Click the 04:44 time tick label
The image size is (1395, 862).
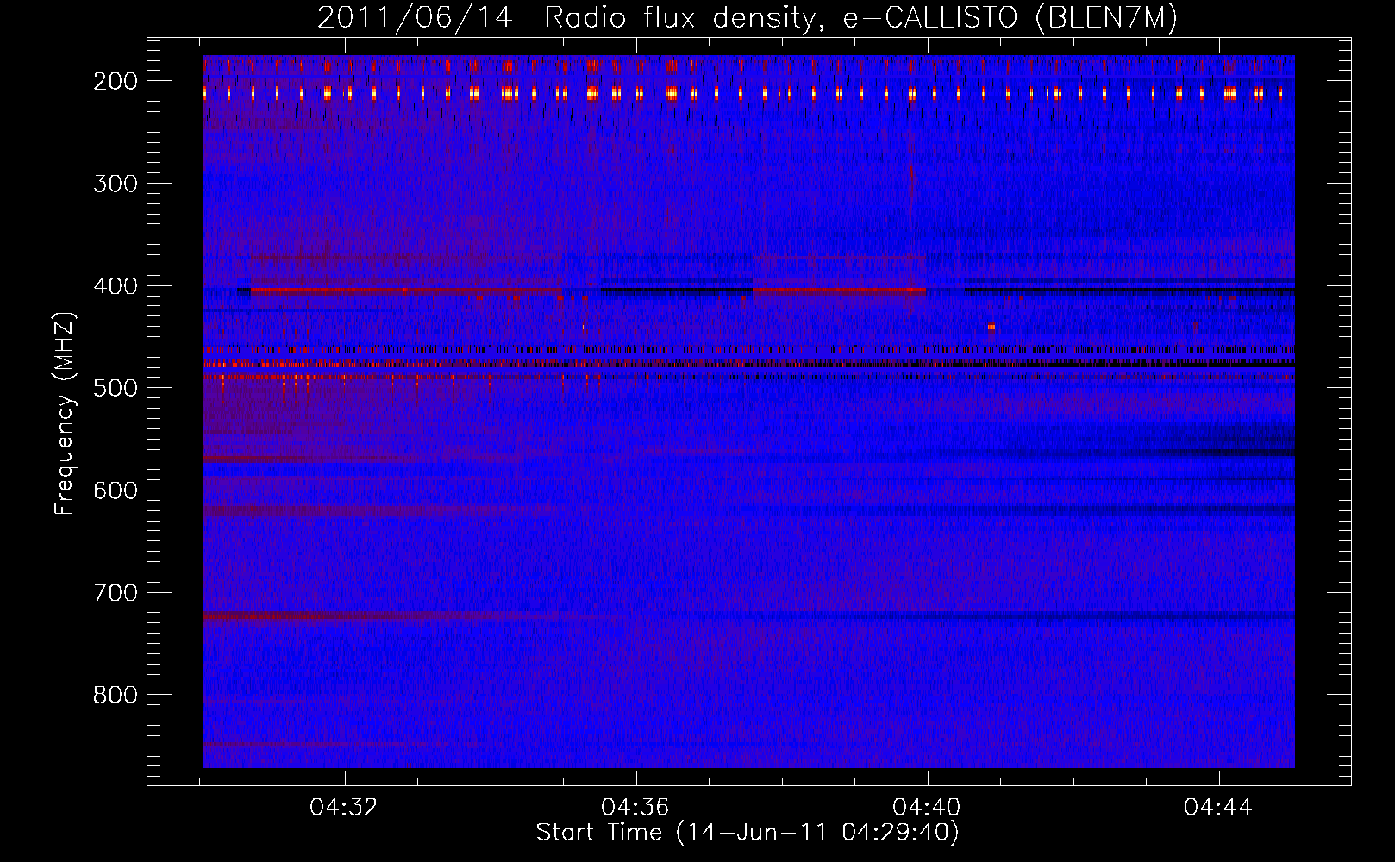(x=1218, y=808)
